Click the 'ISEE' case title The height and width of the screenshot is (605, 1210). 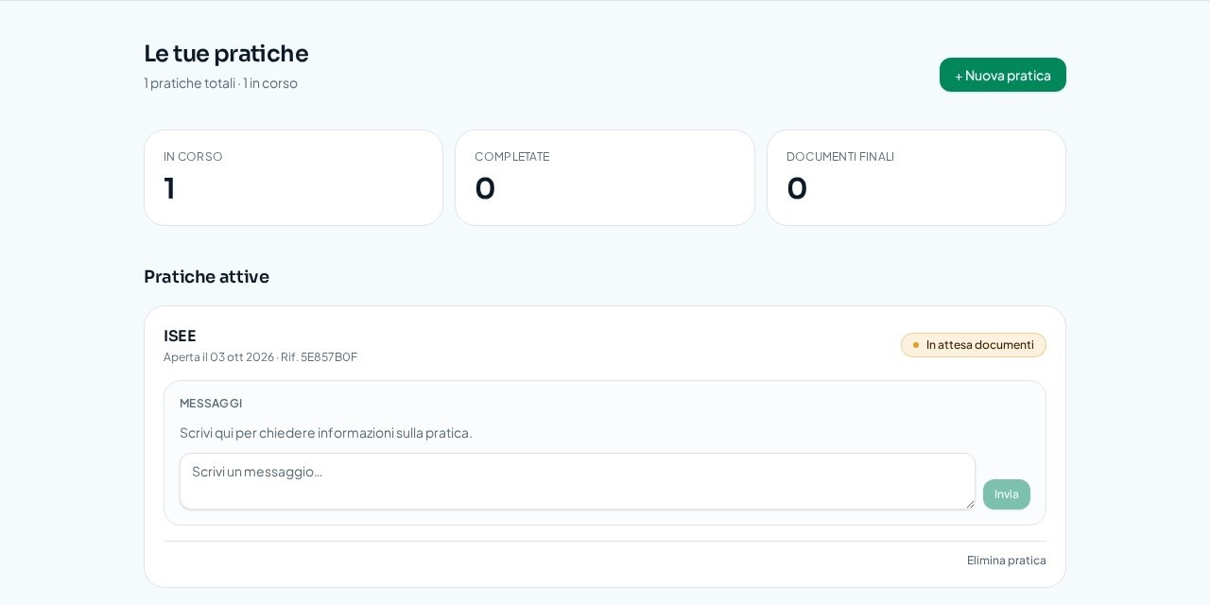click(180, 336)
